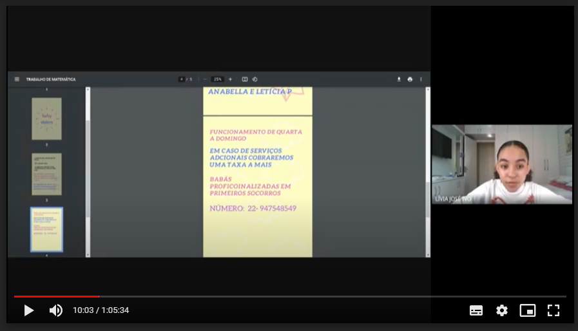This screenshot has height=331, width=578.
Task: Switch to miniplayer mode
Action: [528, 310]
